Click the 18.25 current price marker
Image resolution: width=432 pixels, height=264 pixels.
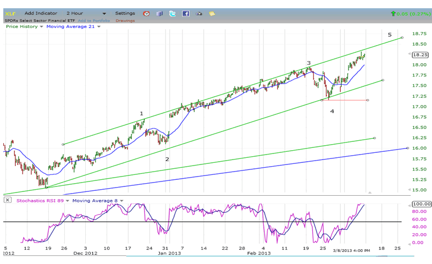coord(420,54)
